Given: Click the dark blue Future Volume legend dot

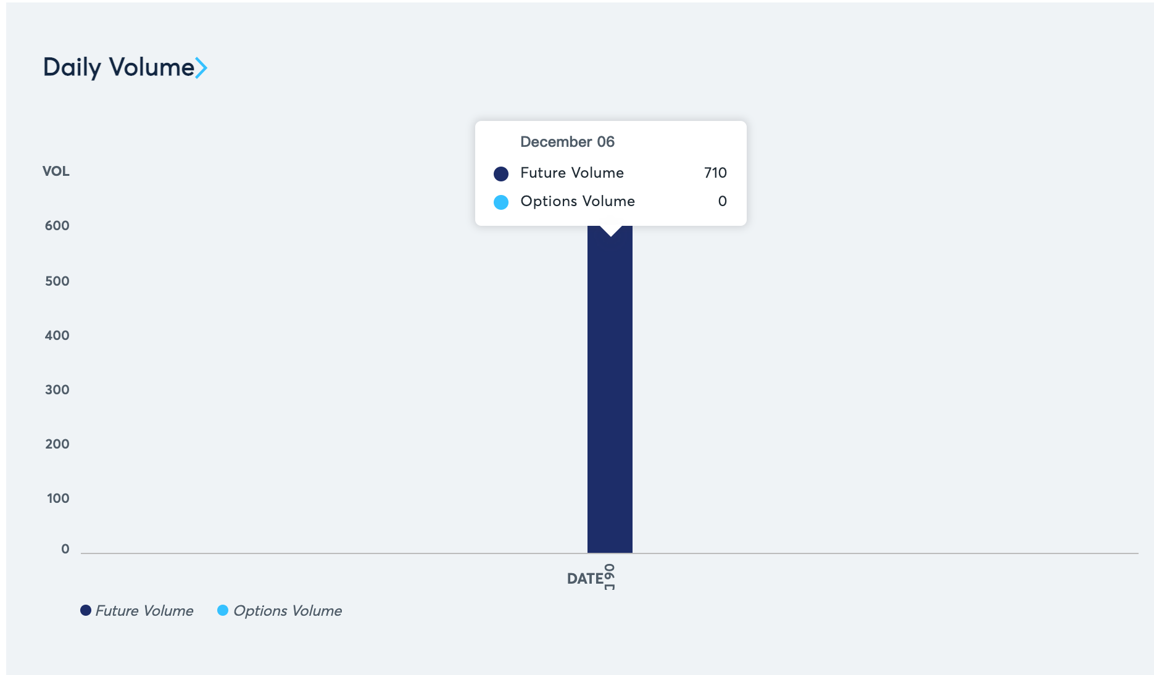Looking at the screenshot, I should pos(86,610).
